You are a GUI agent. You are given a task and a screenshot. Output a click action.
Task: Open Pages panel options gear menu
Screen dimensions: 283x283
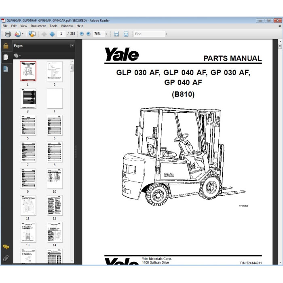(x=17, y=56)
